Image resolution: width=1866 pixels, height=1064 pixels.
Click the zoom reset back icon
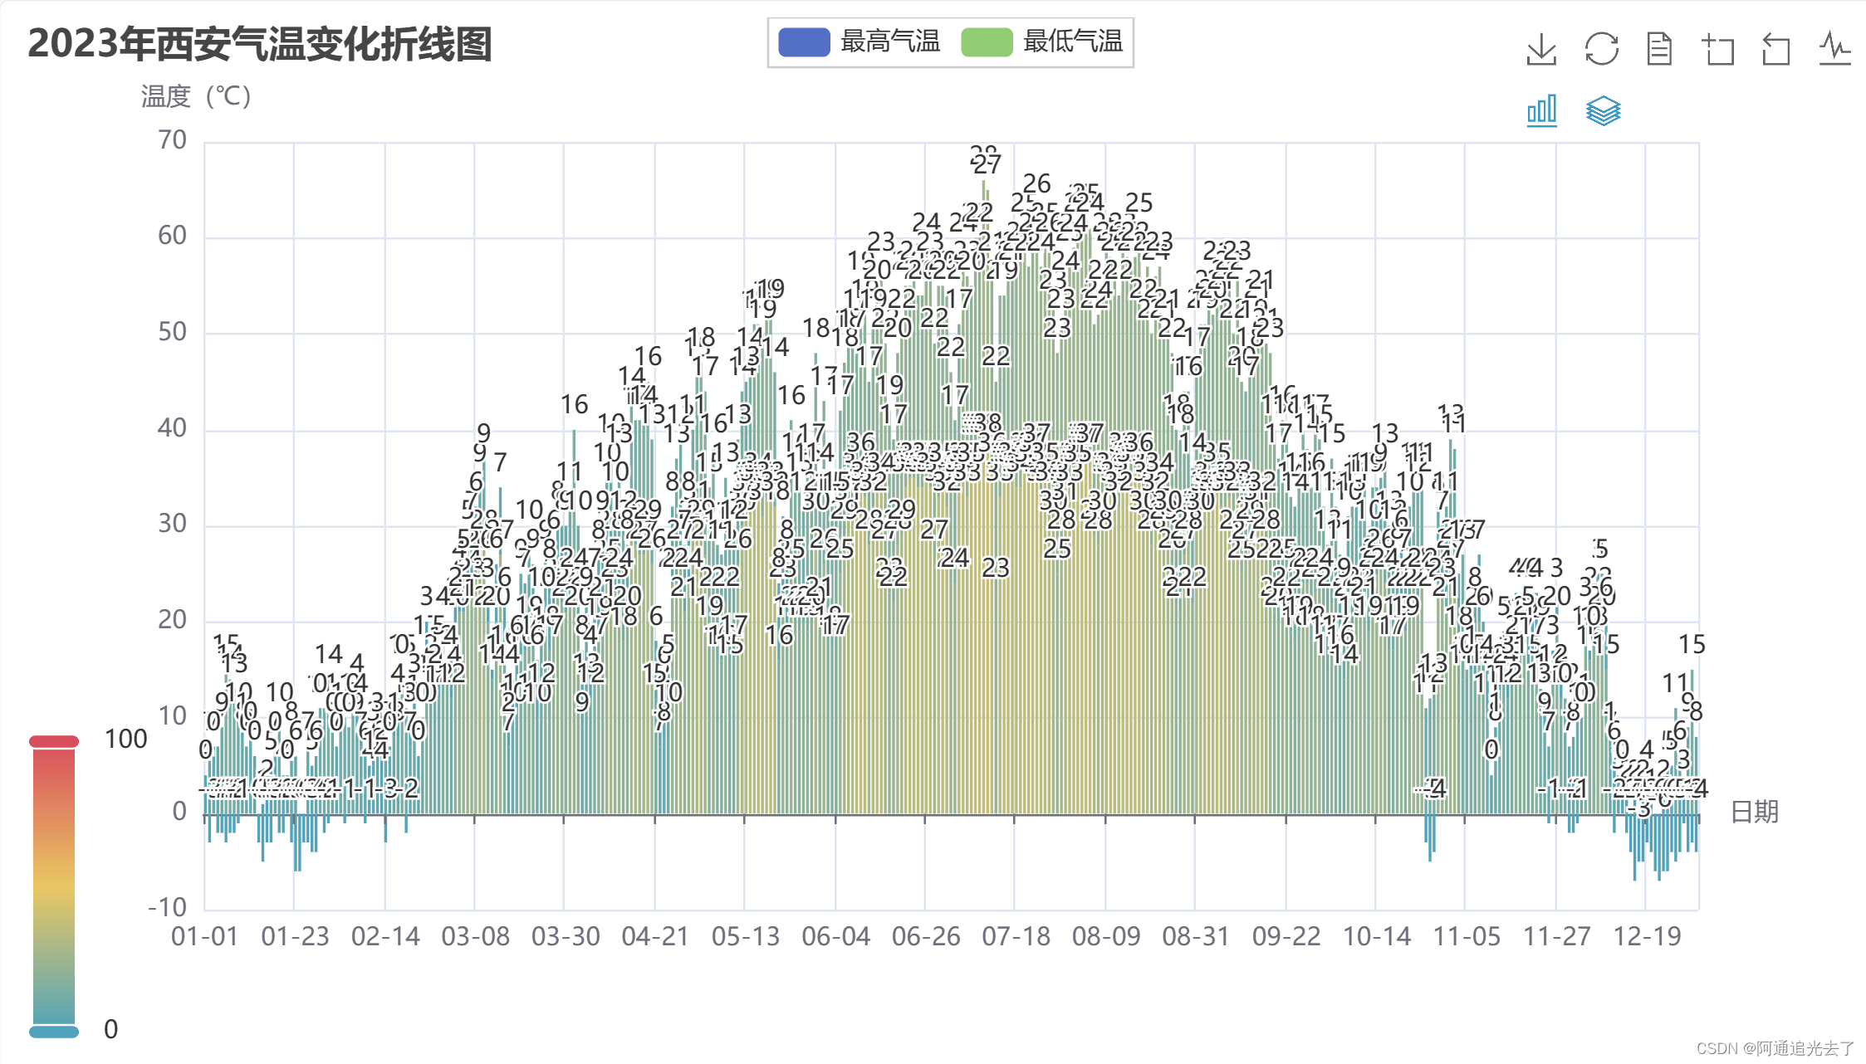click(1776, 49)
